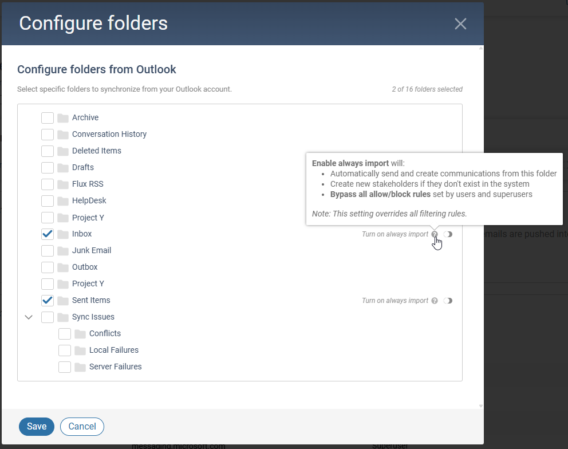Screen dimensions: 568x449
Task: Enable always import toggle for Sent Items
Action: pos(448,301)
